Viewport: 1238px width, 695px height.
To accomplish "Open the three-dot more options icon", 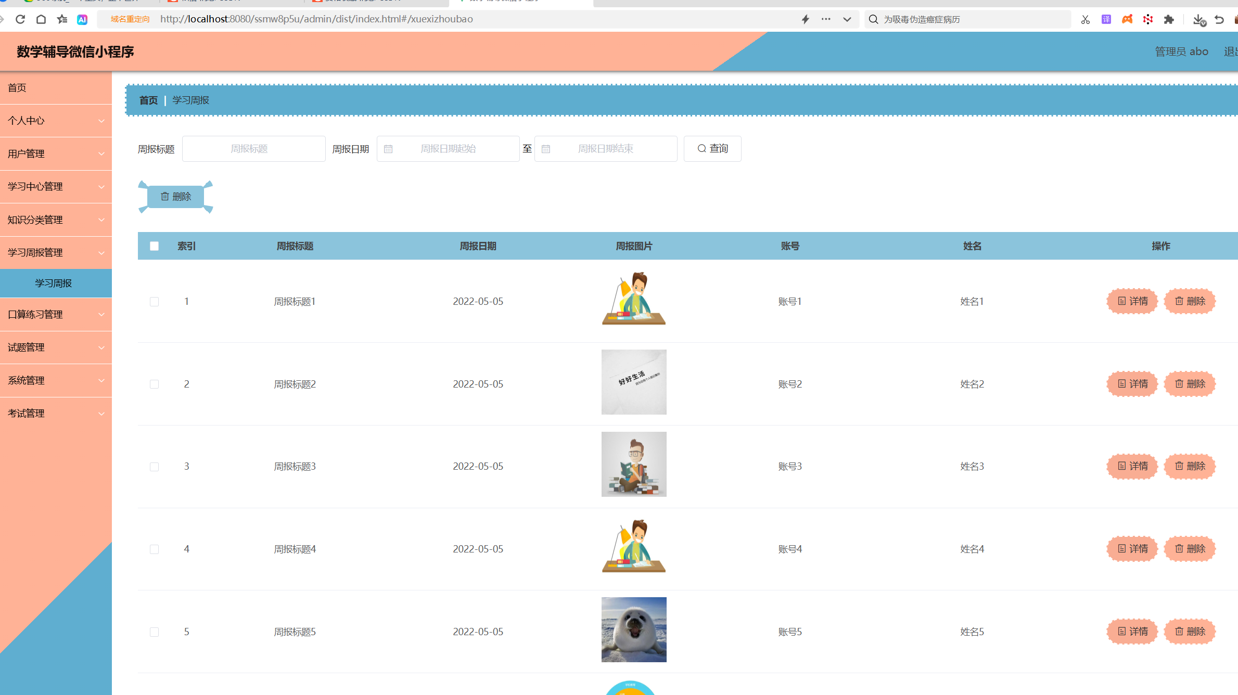I will click(826, 19).
